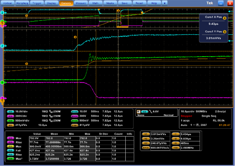Image resolution: width=235 pixels, height=166 pixels.
Task: Select knob assignment 'a' beside Curs1 X Pos
Action: tap(225, 19)
